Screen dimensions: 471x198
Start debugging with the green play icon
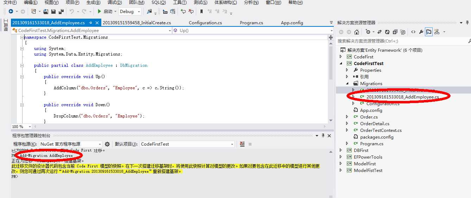pyautogui.click(x=100, y=11)
